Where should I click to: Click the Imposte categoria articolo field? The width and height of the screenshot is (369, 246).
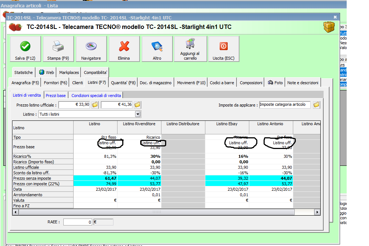point(285,105)
